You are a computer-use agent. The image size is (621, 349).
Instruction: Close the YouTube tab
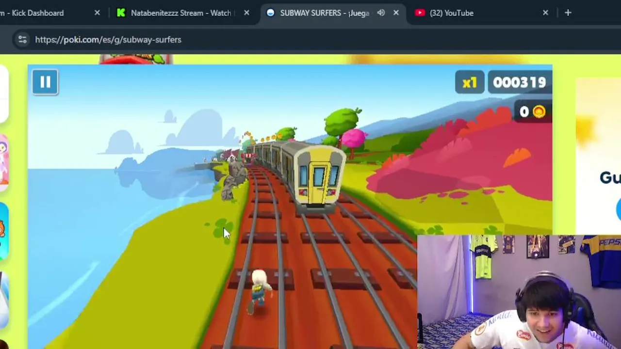point(545,13)
